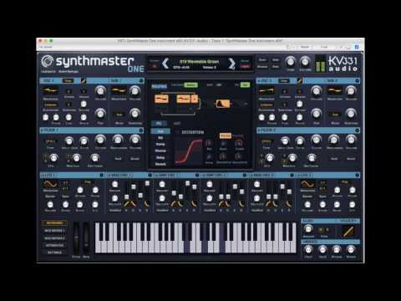
Task: Go to the next preset arrow
Action: tap(231, 64)
